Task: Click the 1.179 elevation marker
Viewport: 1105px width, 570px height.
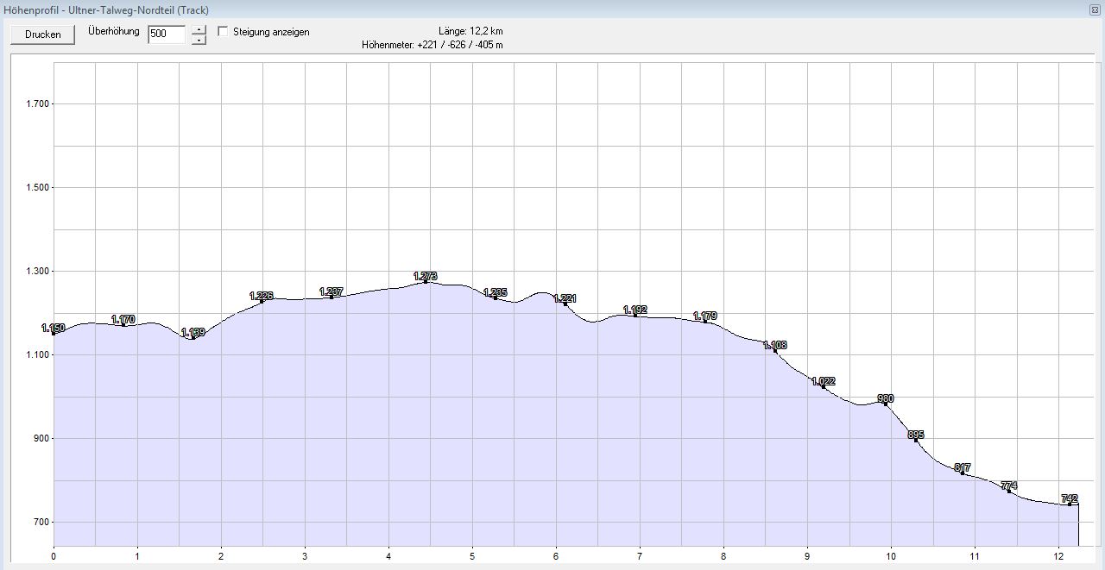Action: click(705, 320)
